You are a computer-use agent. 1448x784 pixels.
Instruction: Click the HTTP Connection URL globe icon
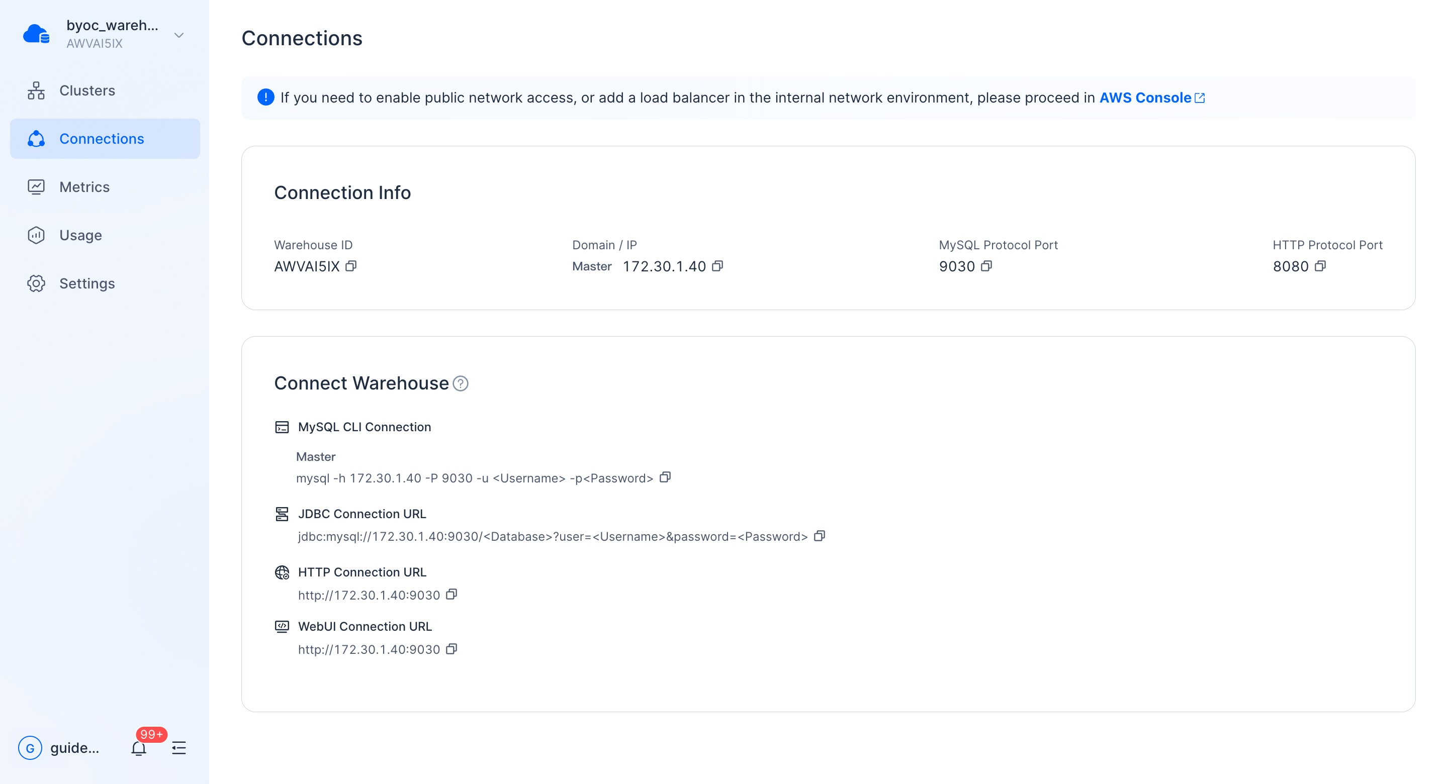pos(282,572)
